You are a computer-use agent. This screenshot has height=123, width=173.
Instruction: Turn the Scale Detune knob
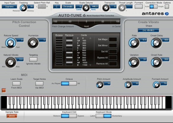86,8
